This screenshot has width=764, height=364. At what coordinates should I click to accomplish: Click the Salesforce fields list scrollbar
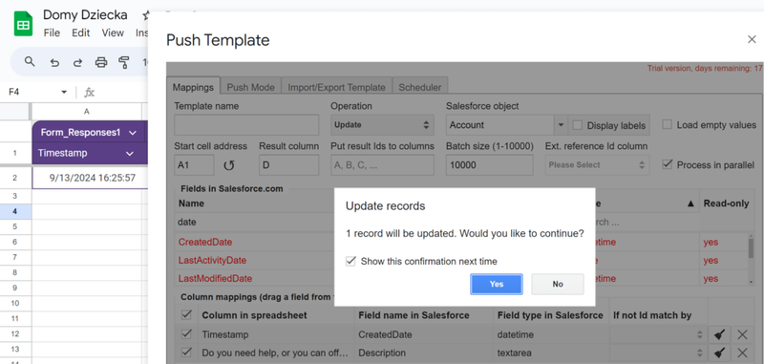[752, 247]
